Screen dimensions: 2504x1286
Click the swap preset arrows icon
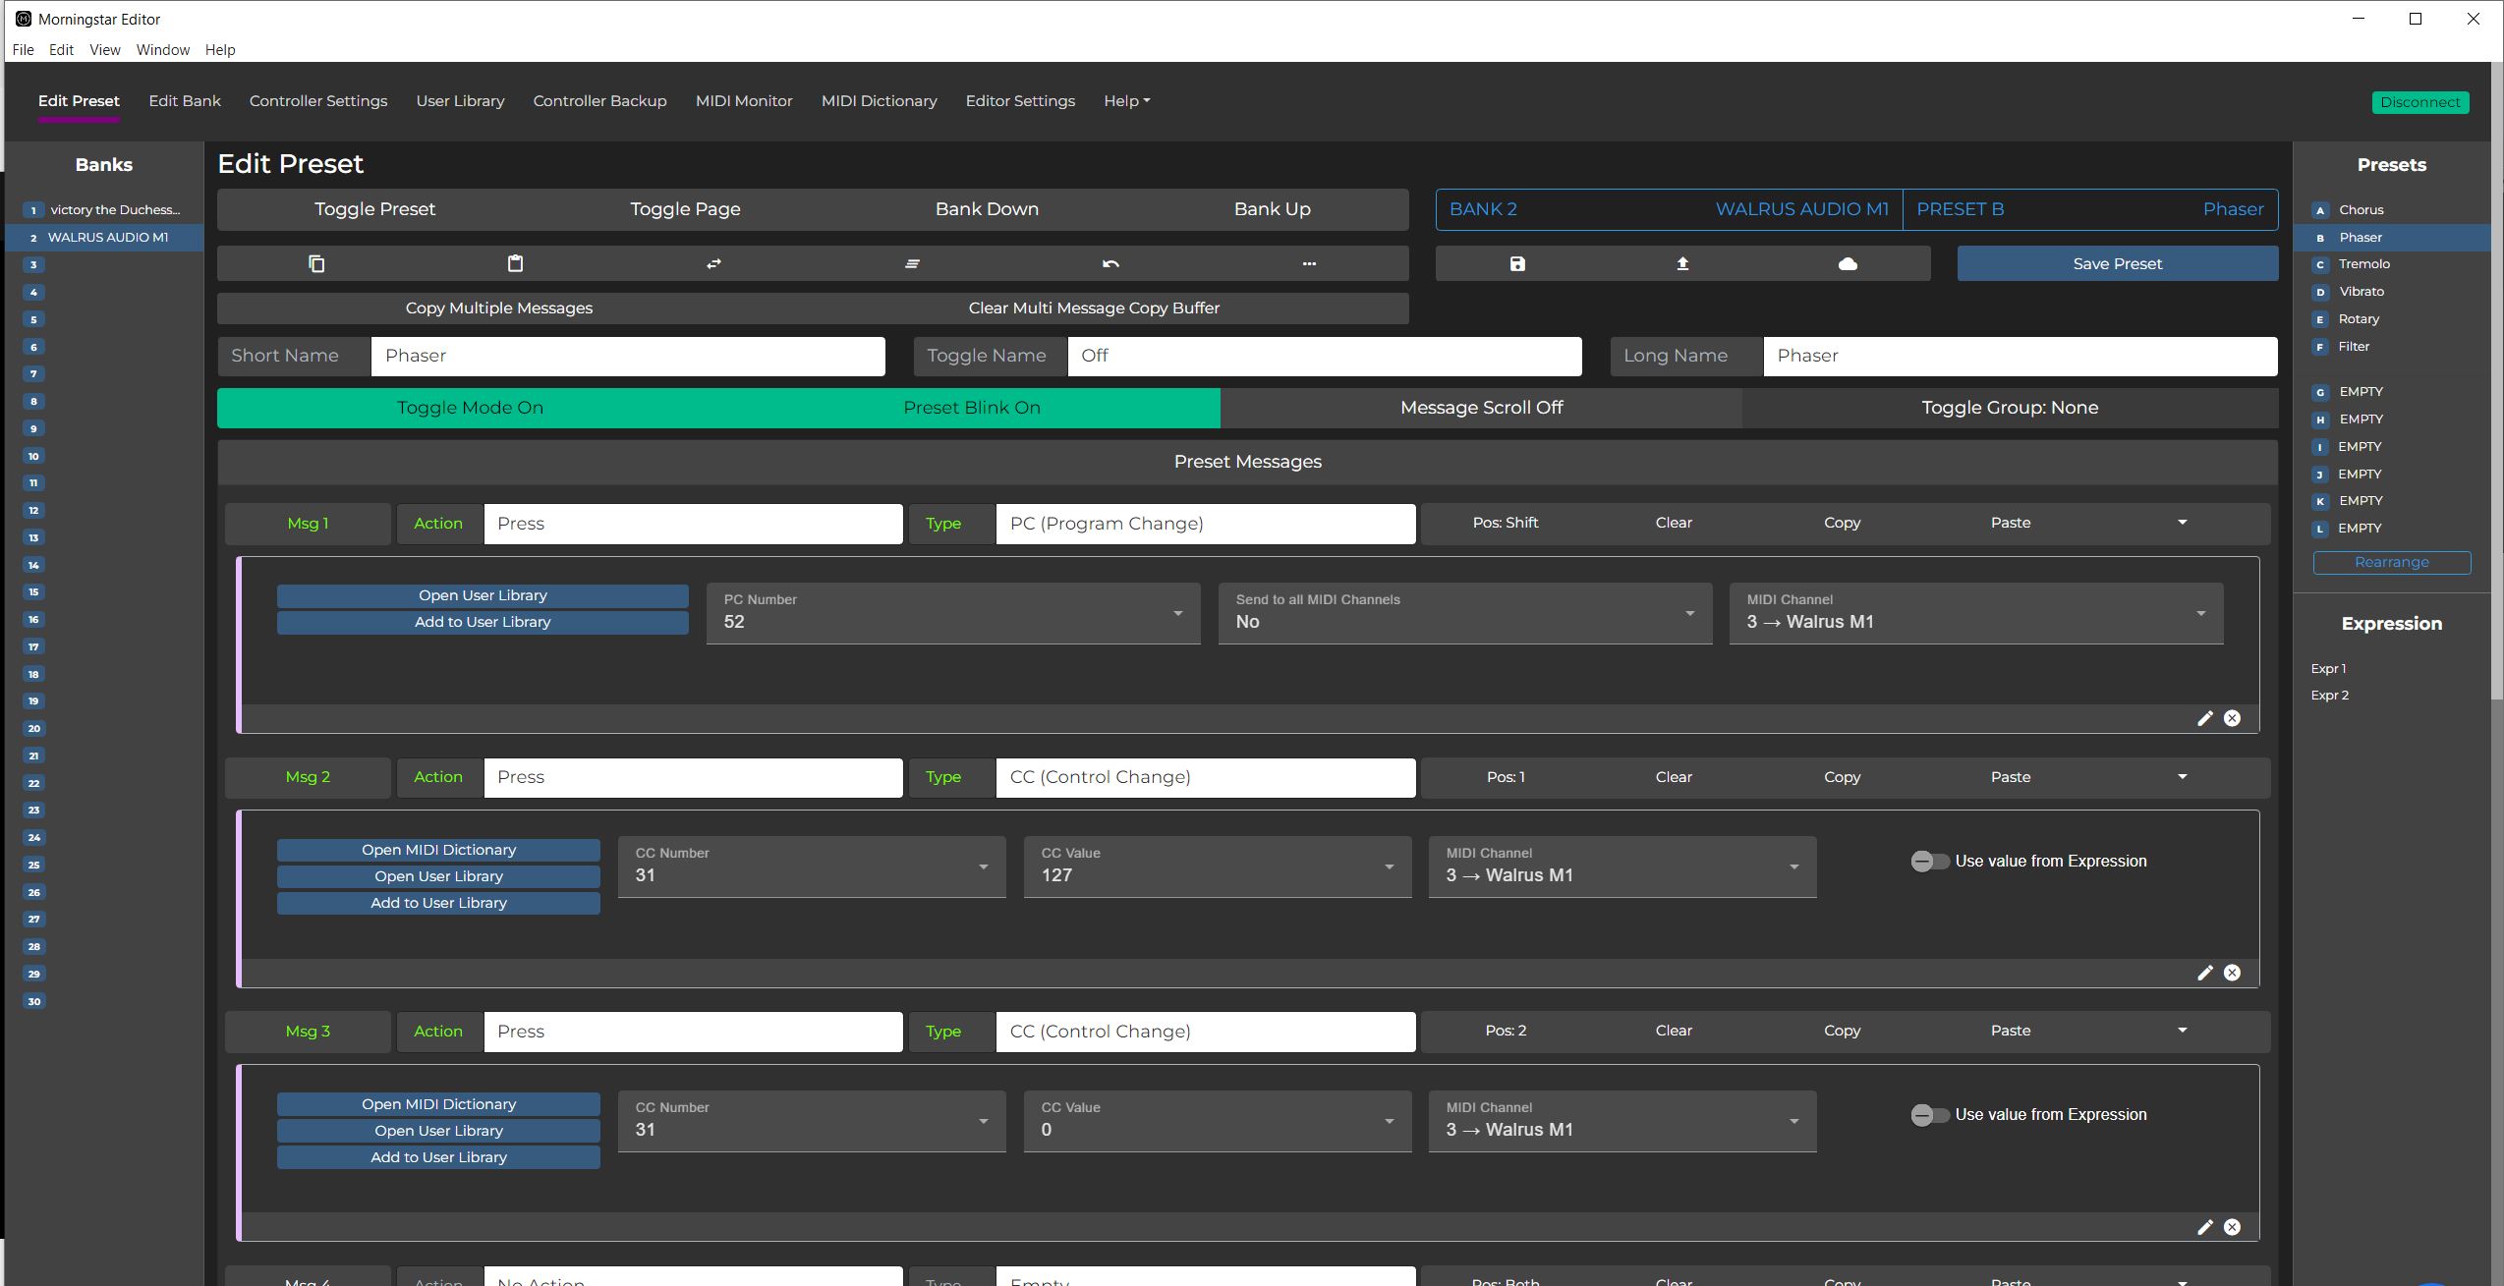click(713, 263)
